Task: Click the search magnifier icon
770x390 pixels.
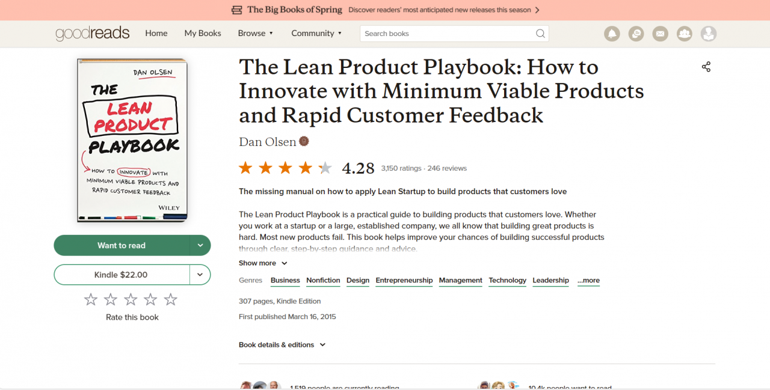Action: tap(540, 34)
